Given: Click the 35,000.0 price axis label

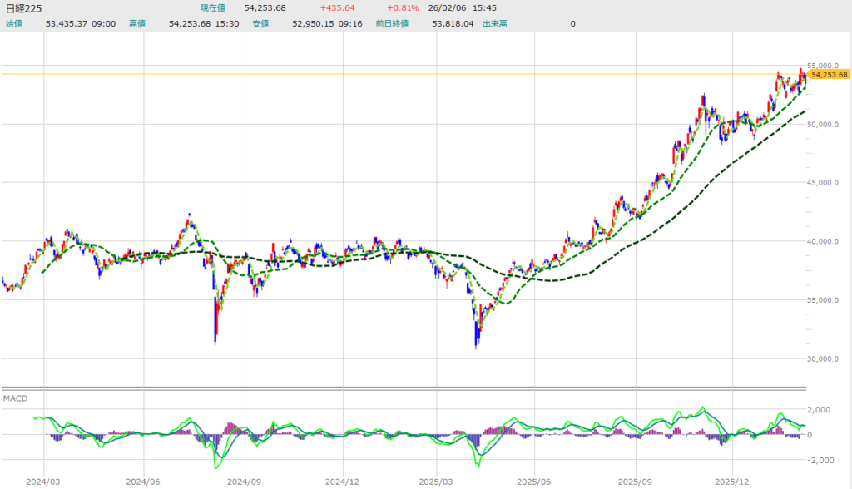Looking at the screenshot, I should [x=828, y=300].
